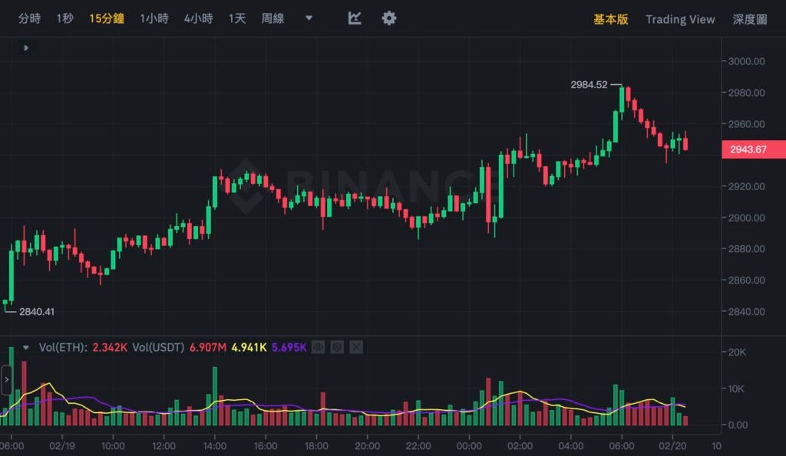786x456 pixels.
Task: Open chart settings gear in toolbar
Action: (389, 18)
